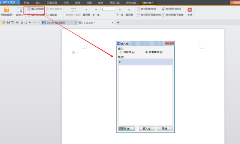The height and width of the screenshot is (144, 240).
Task: Click the 打开数据源 data source icon
Action: tap(6, 10)
